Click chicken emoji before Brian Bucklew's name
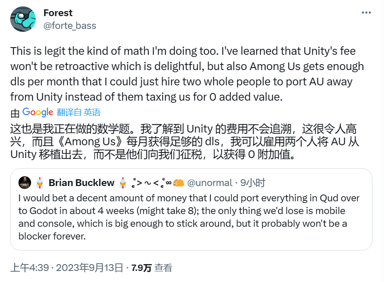 pyautogui.click(x=39, y=183)
